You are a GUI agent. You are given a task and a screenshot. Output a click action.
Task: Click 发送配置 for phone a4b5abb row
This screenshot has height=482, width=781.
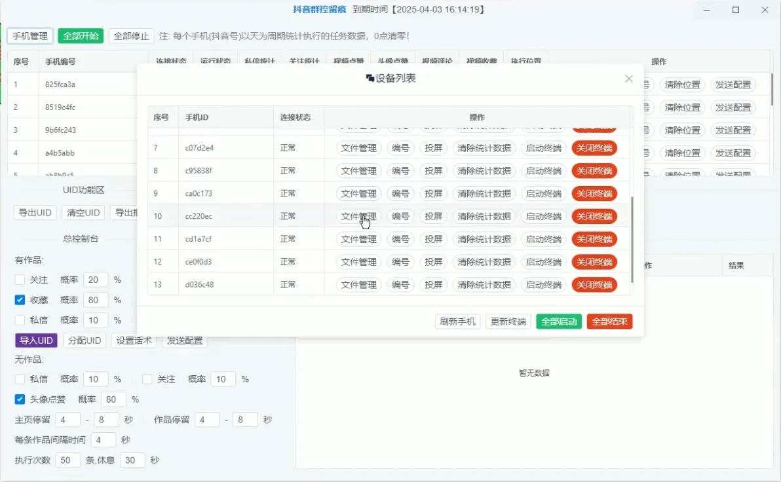[x=733, y=153]
